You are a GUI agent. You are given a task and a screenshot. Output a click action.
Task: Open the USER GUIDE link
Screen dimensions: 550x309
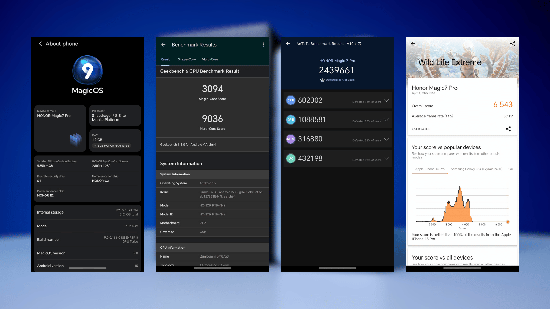(x=421, y=129)
